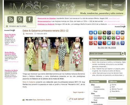
Task: Click the gray speech bubbles blog icon
Action: click(109, 38)
